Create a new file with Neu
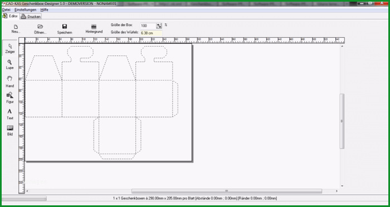 coord(16,29)
